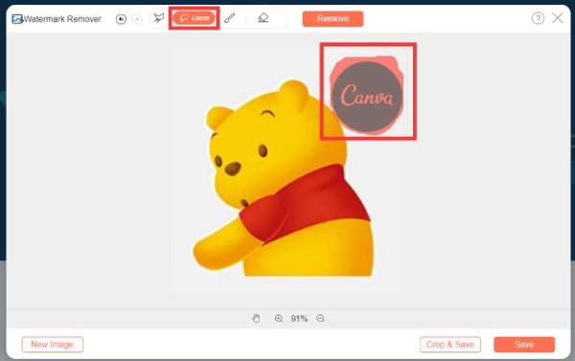Click the zoom in magnifier icon
Image resolution: width=575 pixels, height=361 pixels.
[279, 318]
